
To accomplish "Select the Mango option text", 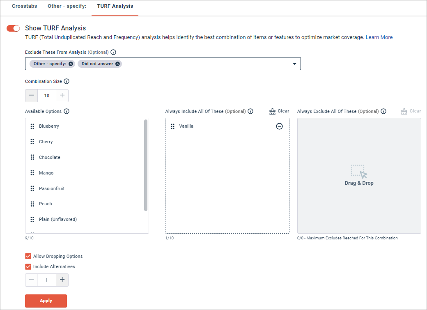I will (x=46, y=173).
